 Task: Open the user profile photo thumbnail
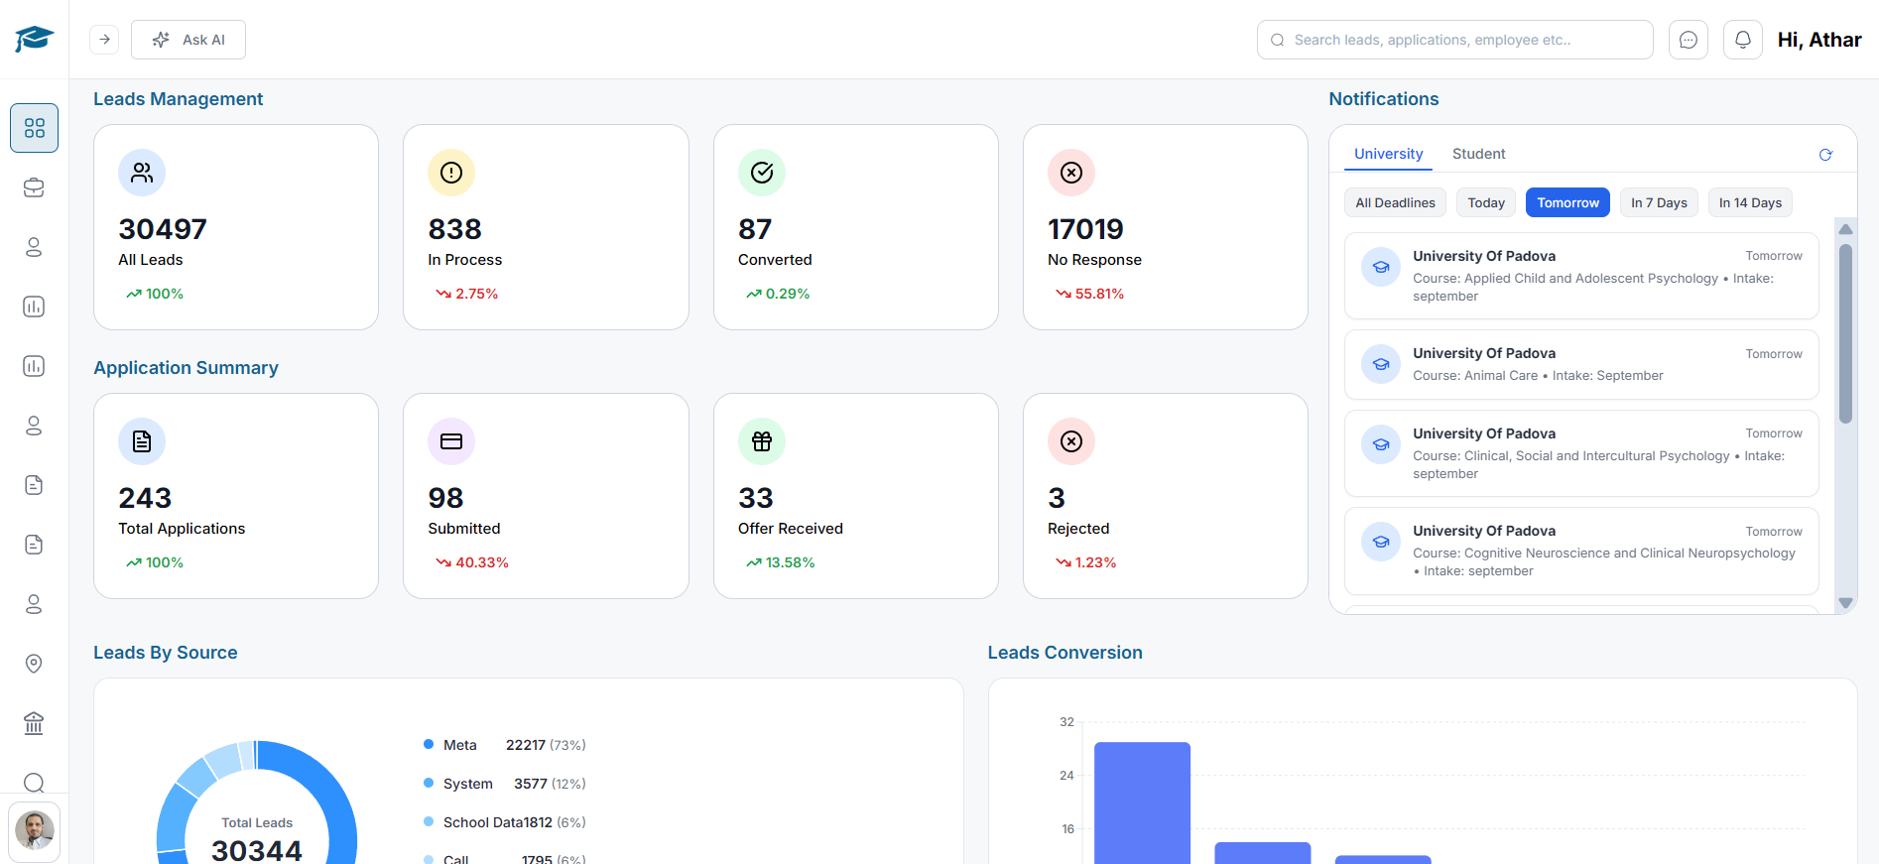[x=35, y=830]
